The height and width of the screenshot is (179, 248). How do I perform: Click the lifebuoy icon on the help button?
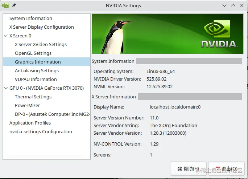click(x=180, y=169)
